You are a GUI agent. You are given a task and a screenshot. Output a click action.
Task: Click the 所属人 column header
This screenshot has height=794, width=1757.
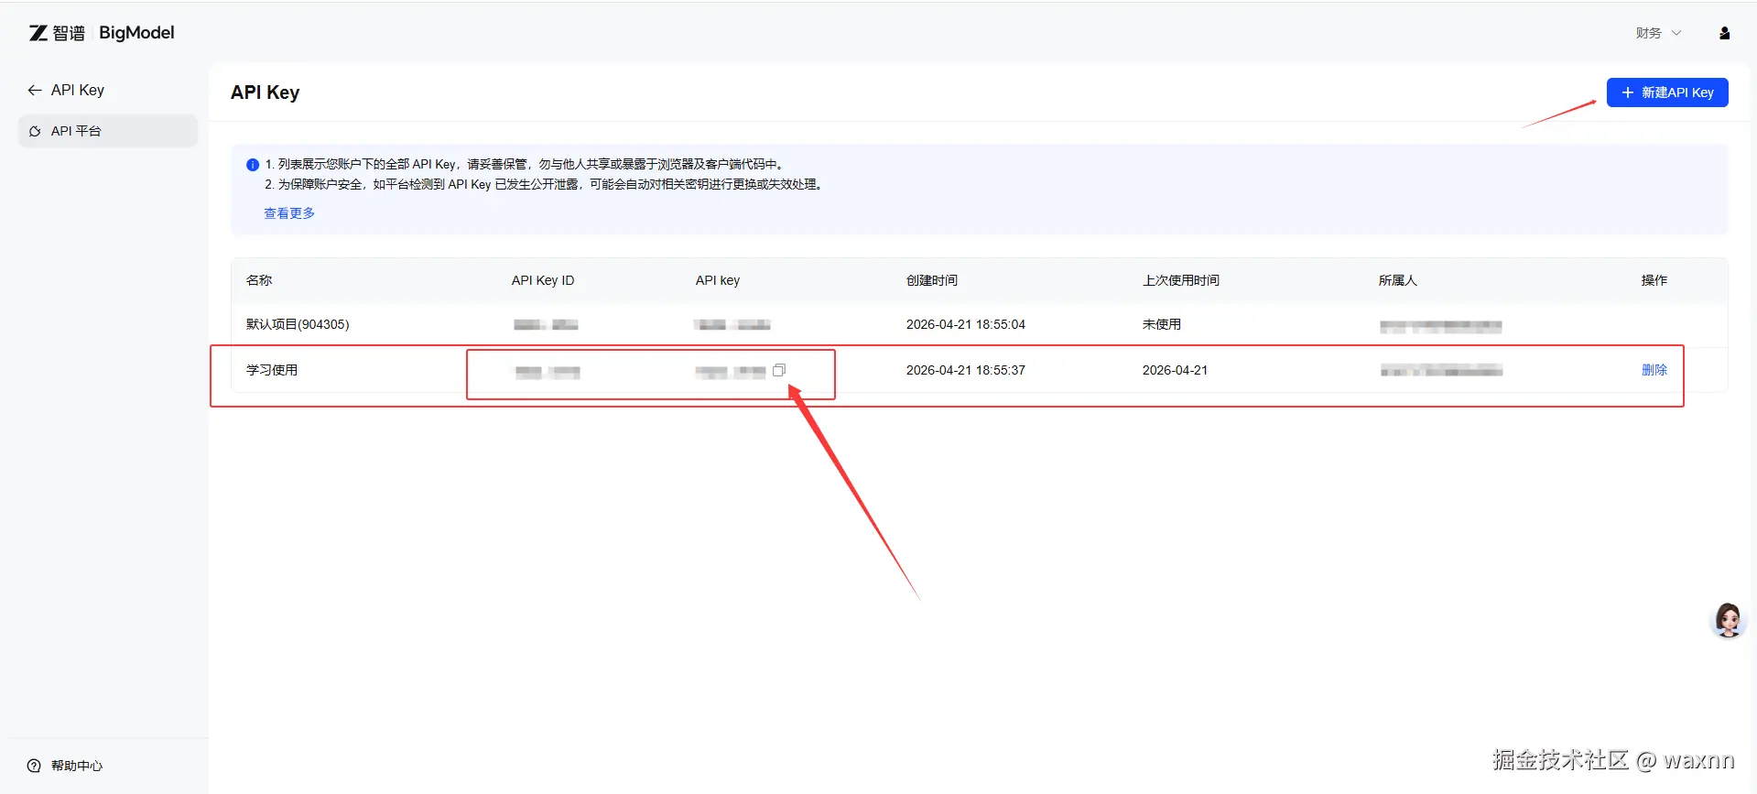coord(1398,280)
